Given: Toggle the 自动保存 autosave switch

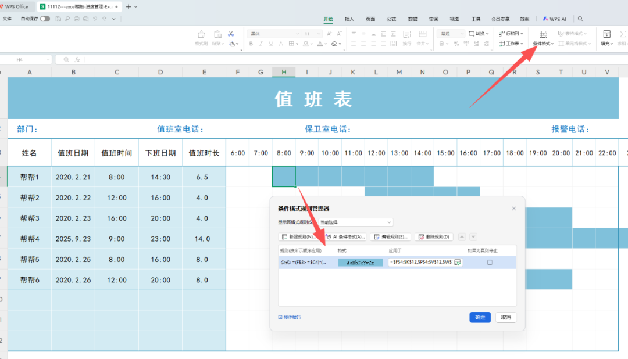Looking at the screenshot, I should pos(45,19).
